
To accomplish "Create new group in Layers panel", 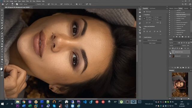I will tap(183, 67).
